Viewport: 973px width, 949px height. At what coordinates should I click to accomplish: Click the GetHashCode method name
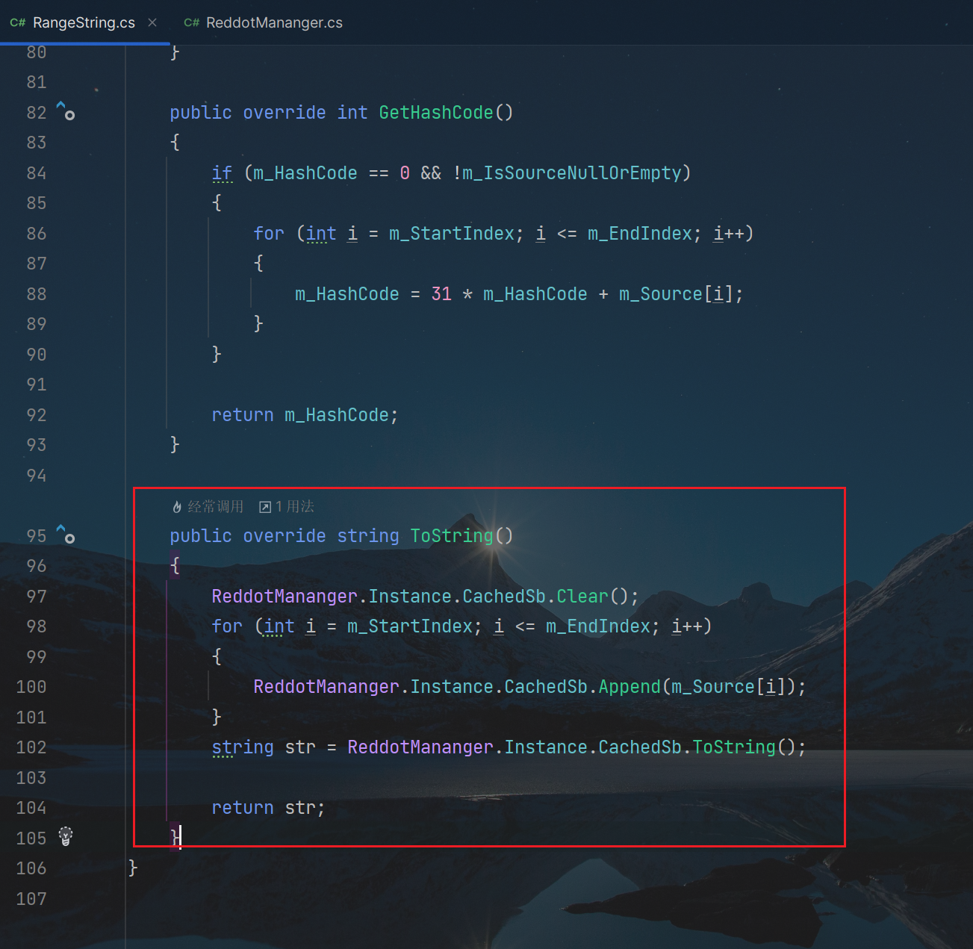click(436, 113)
